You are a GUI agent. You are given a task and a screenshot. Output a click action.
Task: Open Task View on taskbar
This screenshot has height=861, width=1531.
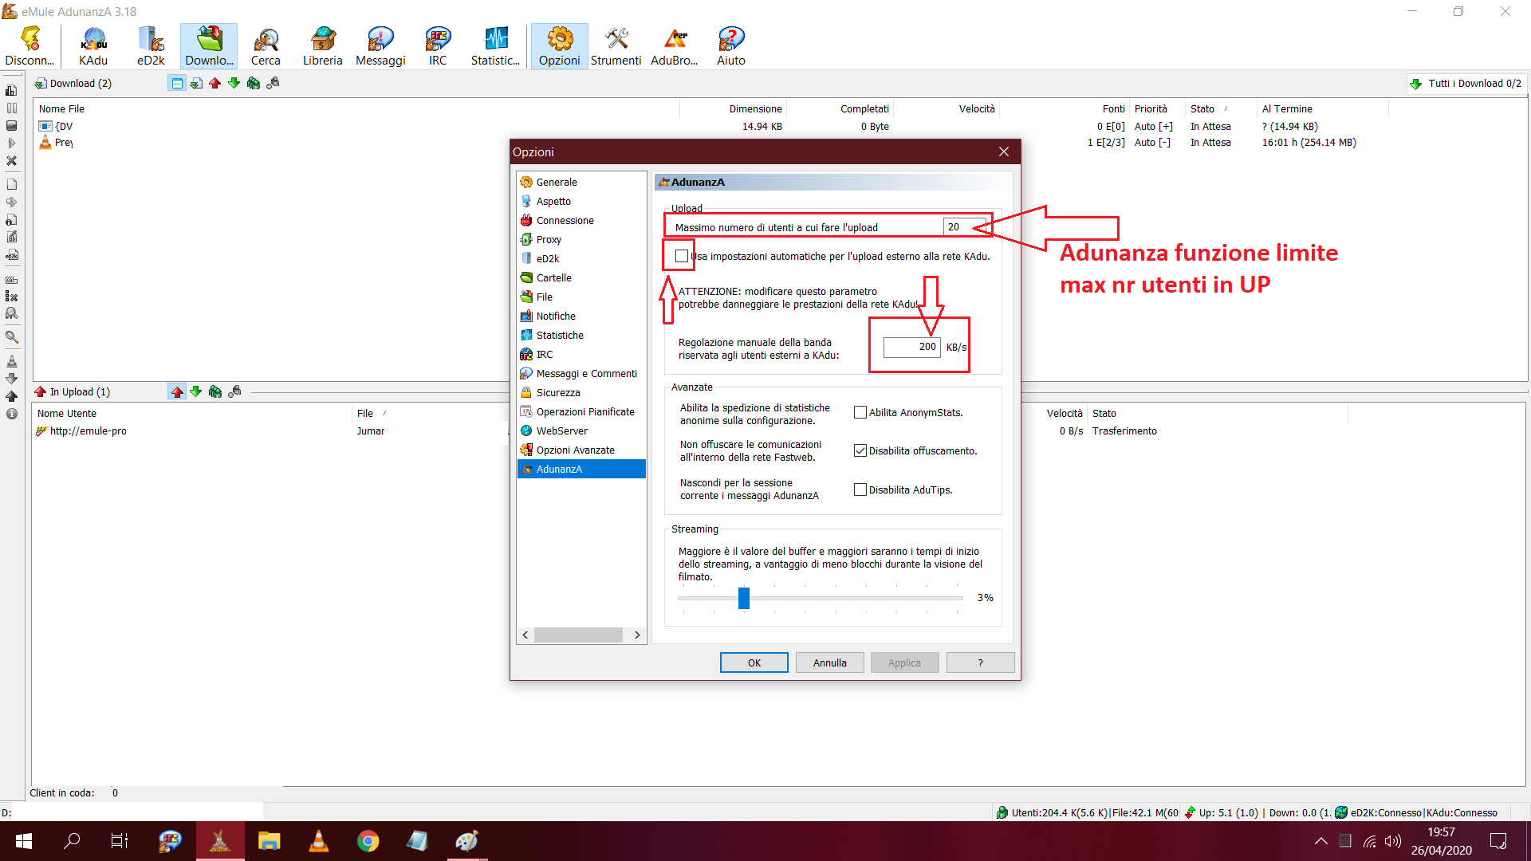pyautogui.click(x=120, y=841)
